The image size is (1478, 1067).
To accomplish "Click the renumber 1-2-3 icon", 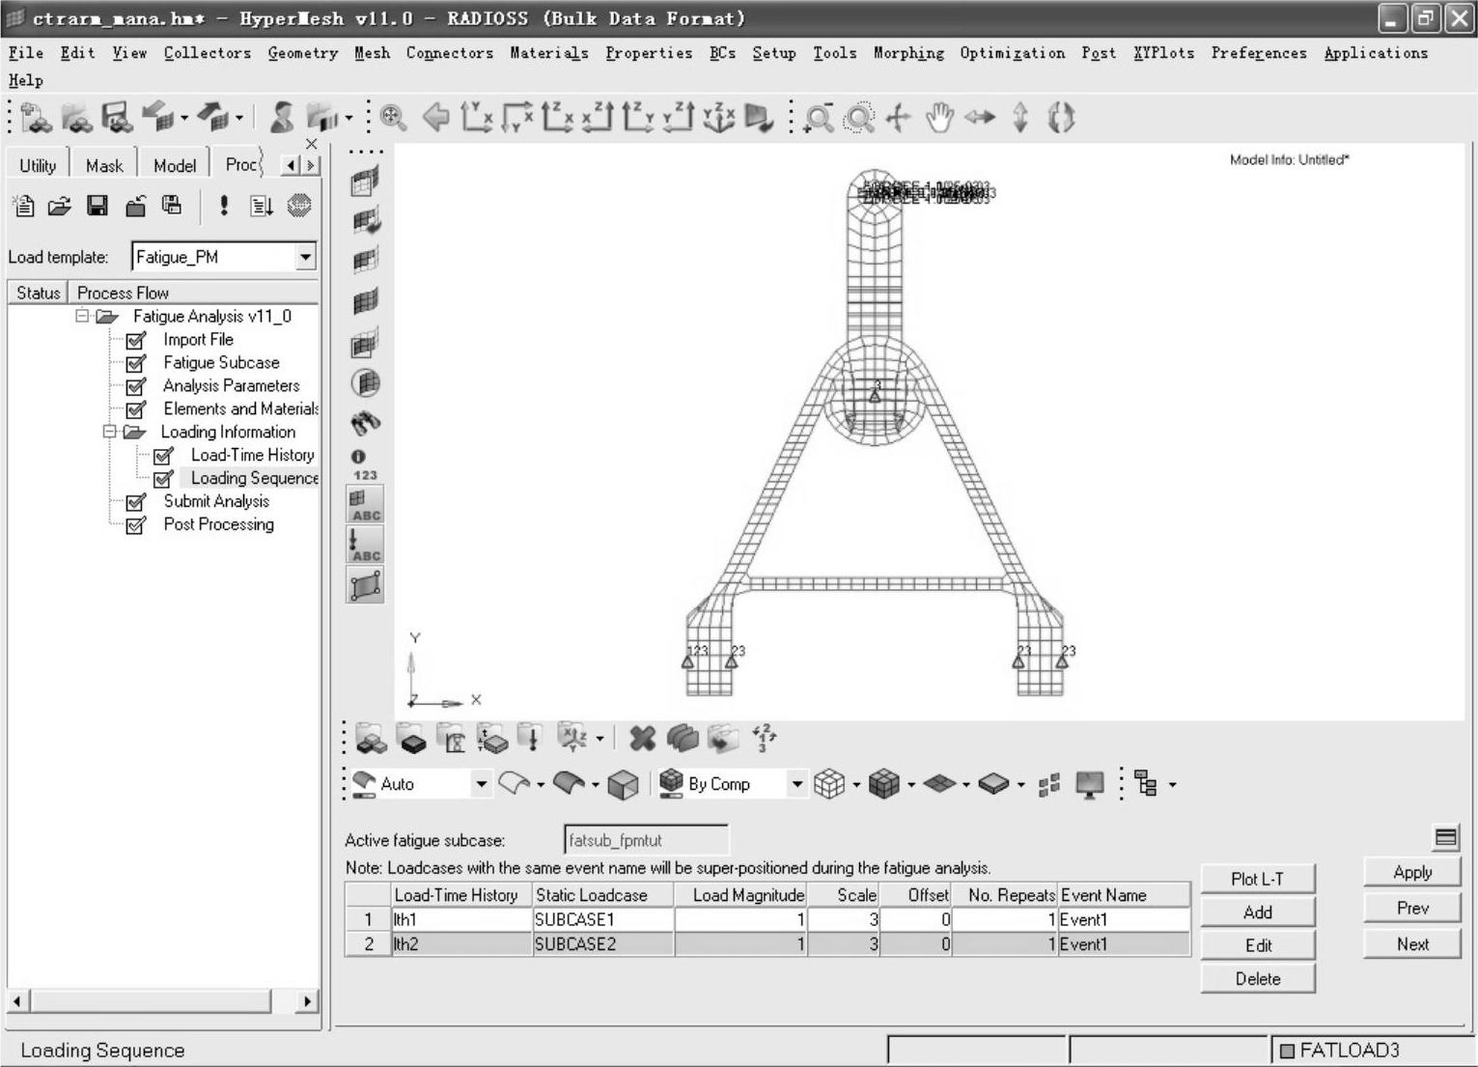I will [763, 739].
